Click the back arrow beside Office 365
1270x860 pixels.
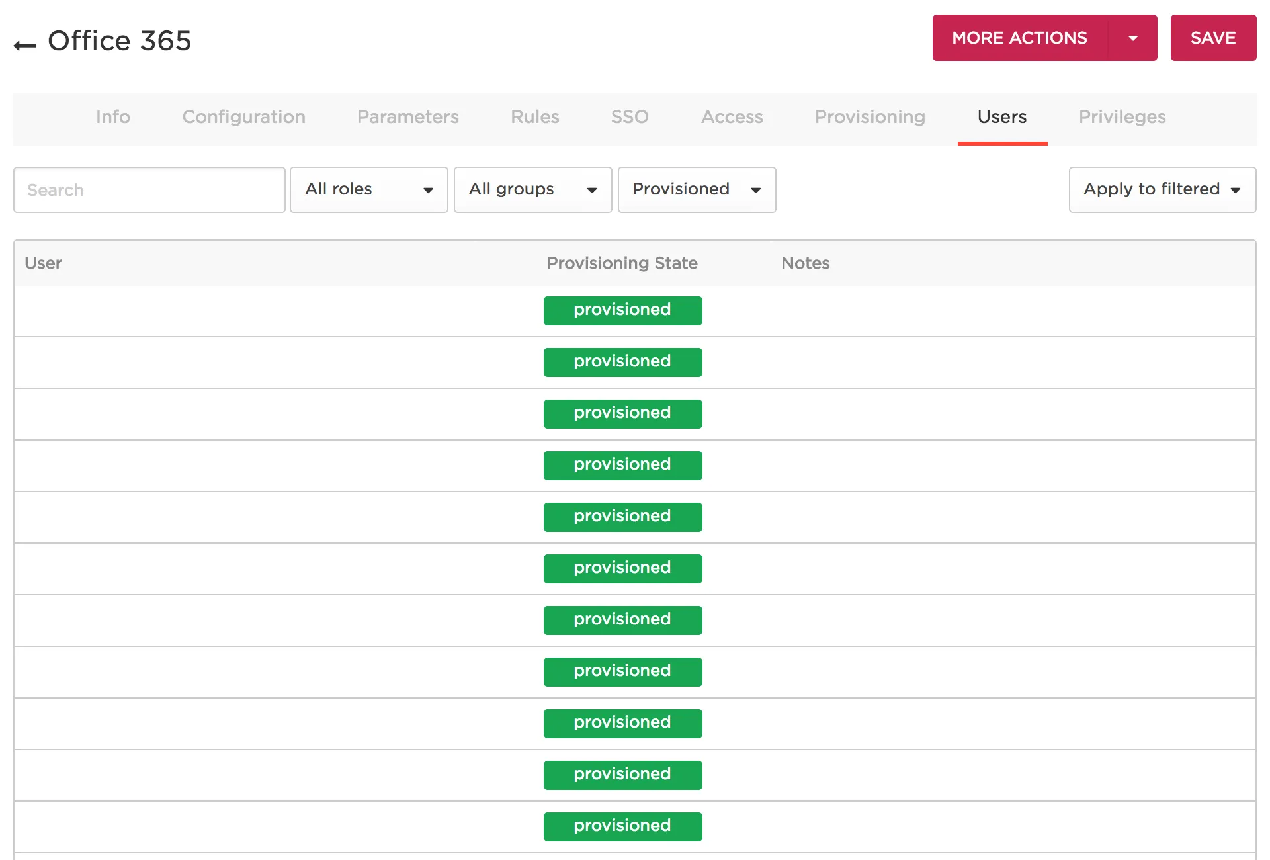[x=24, y=45]
